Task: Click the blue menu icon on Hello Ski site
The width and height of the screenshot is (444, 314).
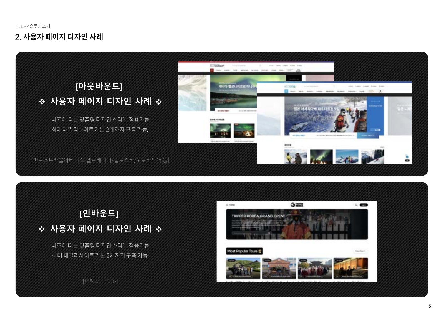Action: pyautogui.click(x=286, y=91)
